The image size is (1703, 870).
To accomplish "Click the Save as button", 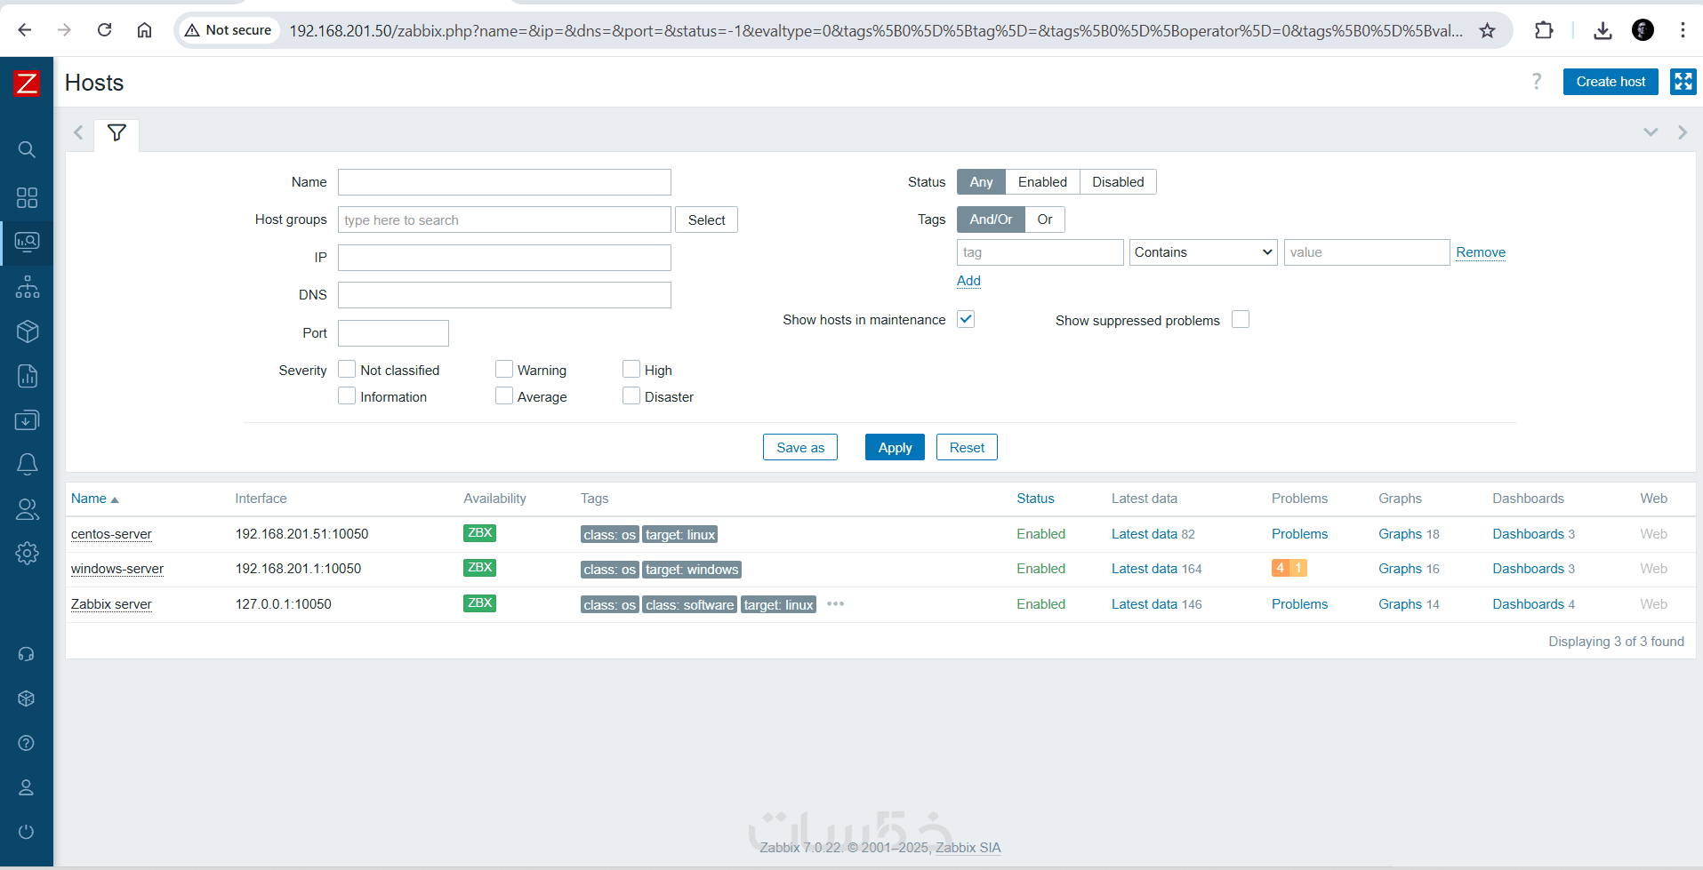I will coord(800,448).
